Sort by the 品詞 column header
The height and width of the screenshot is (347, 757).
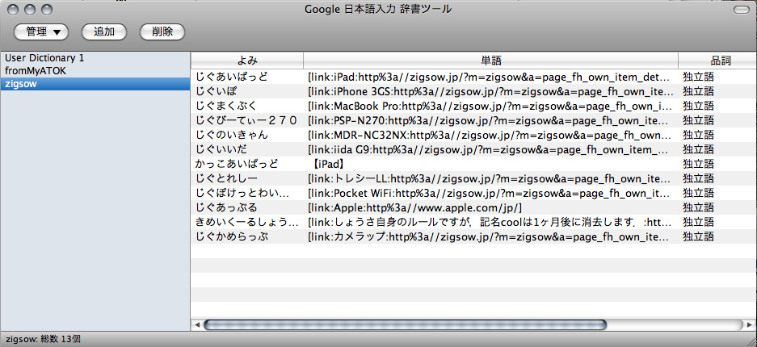[718, 61]
